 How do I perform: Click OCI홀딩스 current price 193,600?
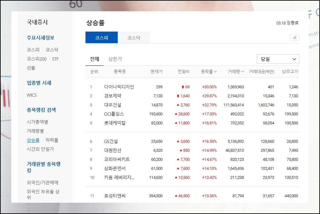pos(156,114)
